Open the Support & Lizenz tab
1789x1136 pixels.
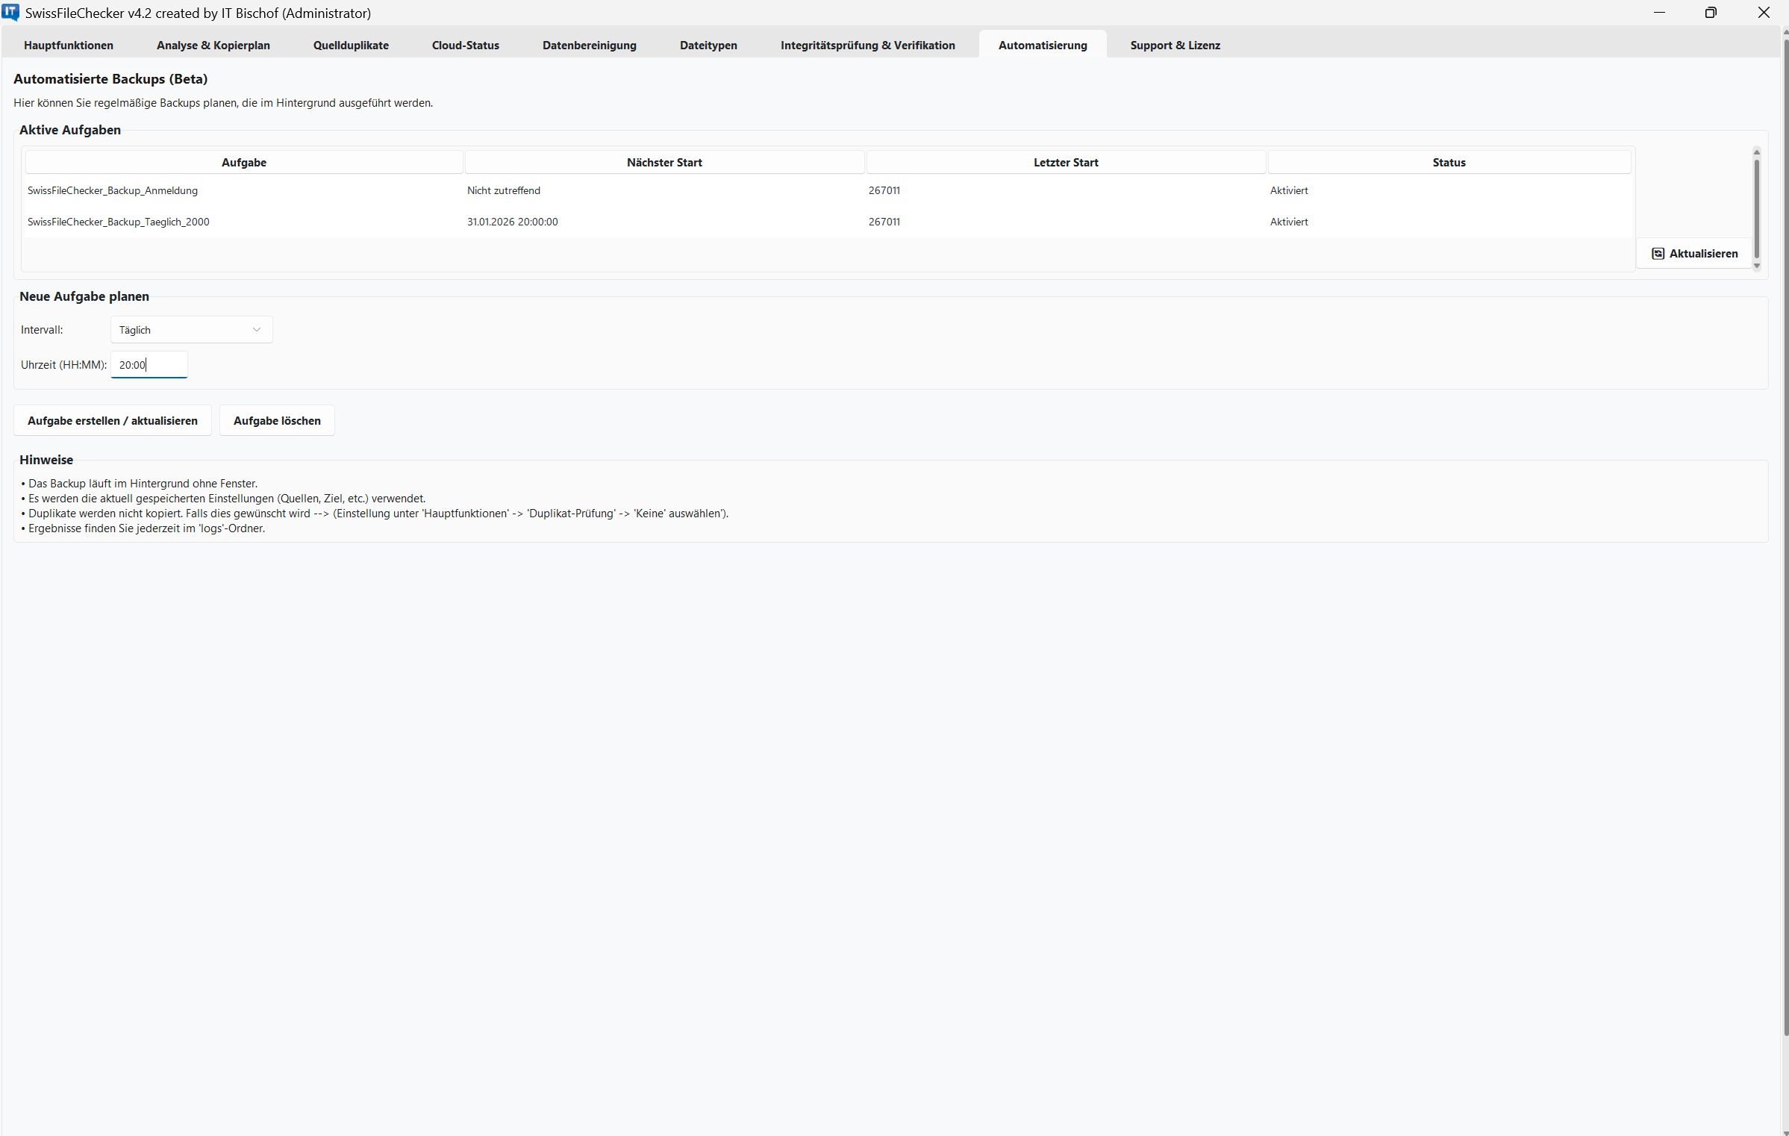click(1175, 46)
